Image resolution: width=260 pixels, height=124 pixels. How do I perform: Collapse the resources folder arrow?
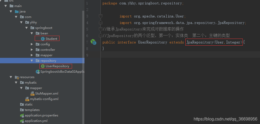tap(11, 77)
